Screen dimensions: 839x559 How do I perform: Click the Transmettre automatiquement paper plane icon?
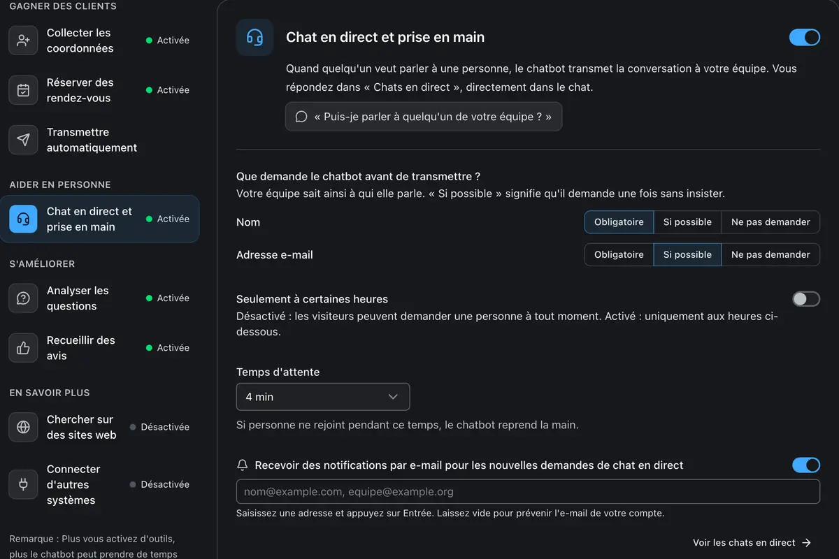(23, 140)
